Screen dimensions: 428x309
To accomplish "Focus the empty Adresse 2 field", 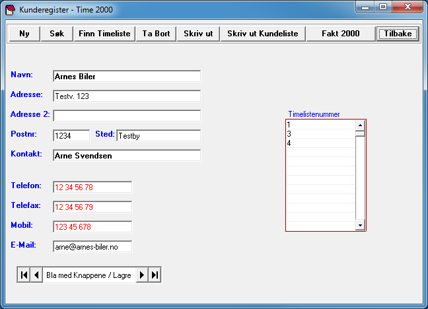I will (x=126, y=116).
